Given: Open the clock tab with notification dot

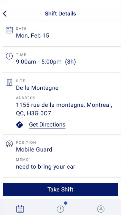Looking at the screenshot, I should coord(61,209).
